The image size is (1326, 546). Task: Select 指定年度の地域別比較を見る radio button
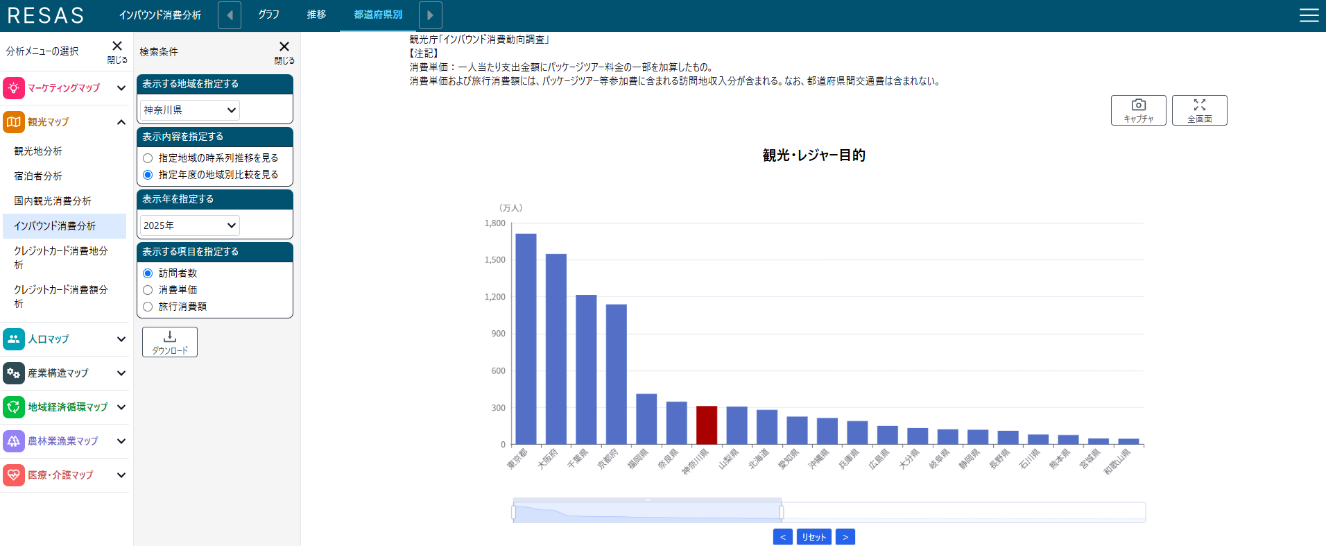tap(148, 175)
